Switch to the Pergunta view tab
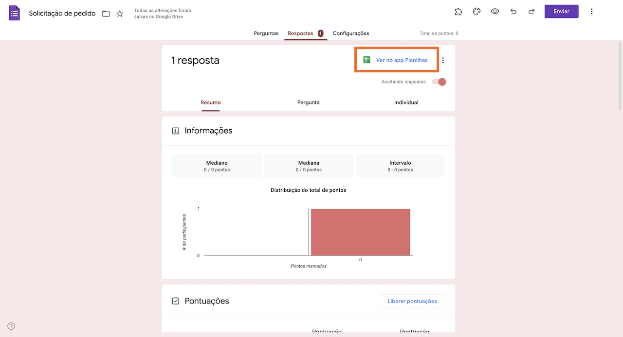 tap(309, 102)
